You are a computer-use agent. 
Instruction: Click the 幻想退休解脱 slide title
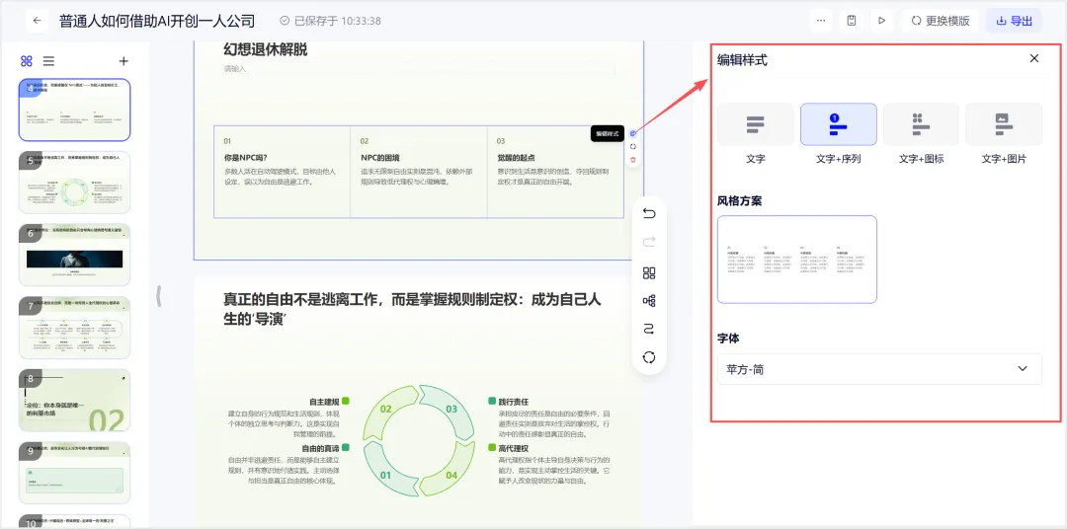266,49
